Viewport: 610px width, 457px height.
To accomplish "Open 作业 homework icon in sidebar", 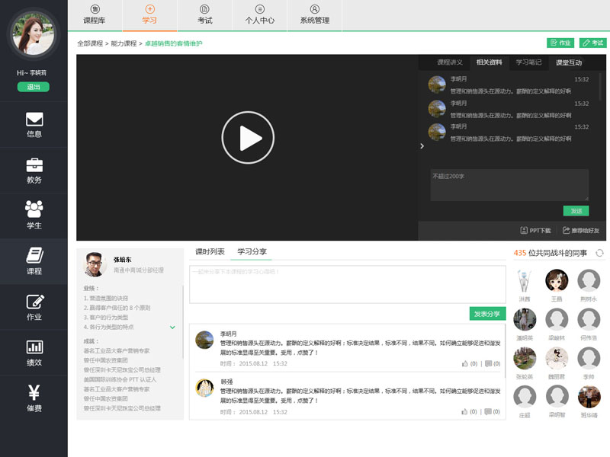I will pos(34,307).
